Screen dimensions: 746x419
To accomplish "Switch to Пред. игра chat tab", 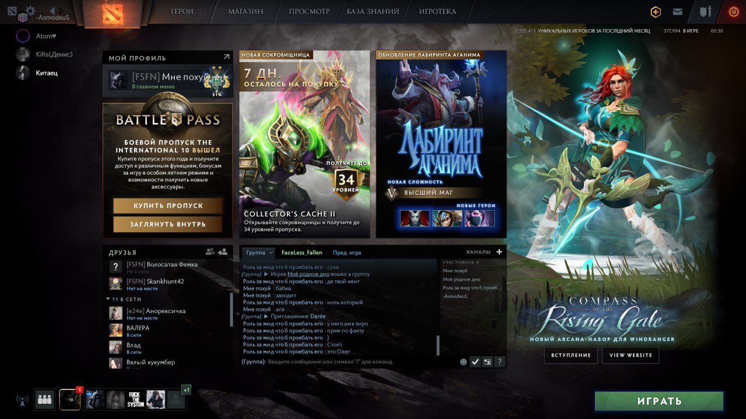I will click(x=347, y=253).
